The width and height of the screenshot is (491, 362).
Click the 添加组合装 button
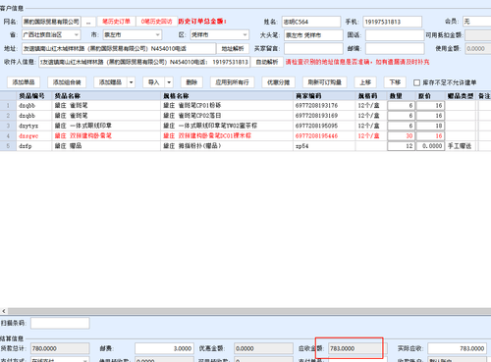point(67,82)
